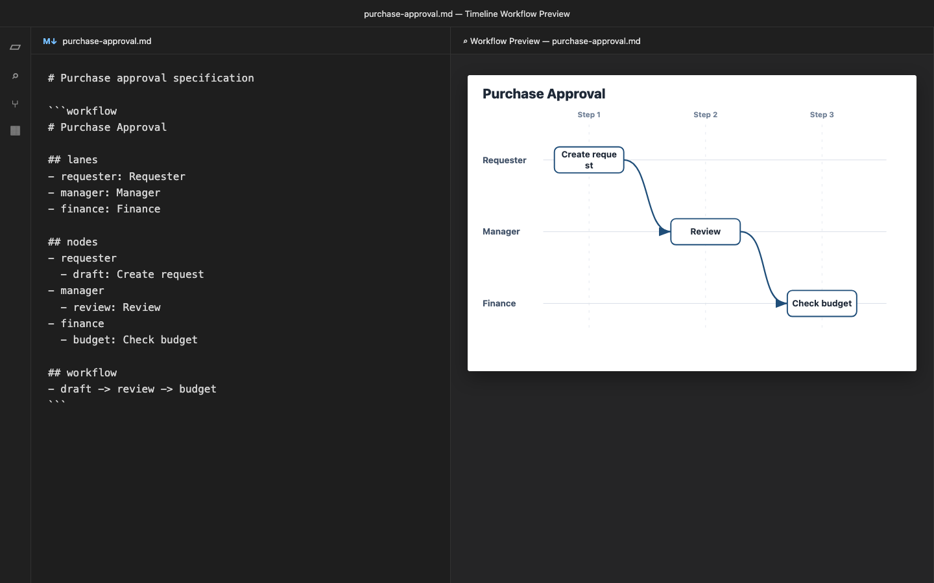Viewport: 934px width, 583px height.
Task: Click the '## workflow' line in the editor
Action: coord(82,372)
